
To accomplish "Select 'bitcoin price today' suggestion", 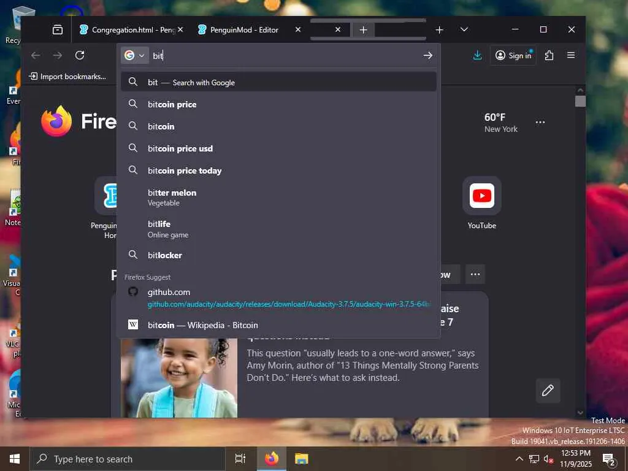I will pos(279,170).
